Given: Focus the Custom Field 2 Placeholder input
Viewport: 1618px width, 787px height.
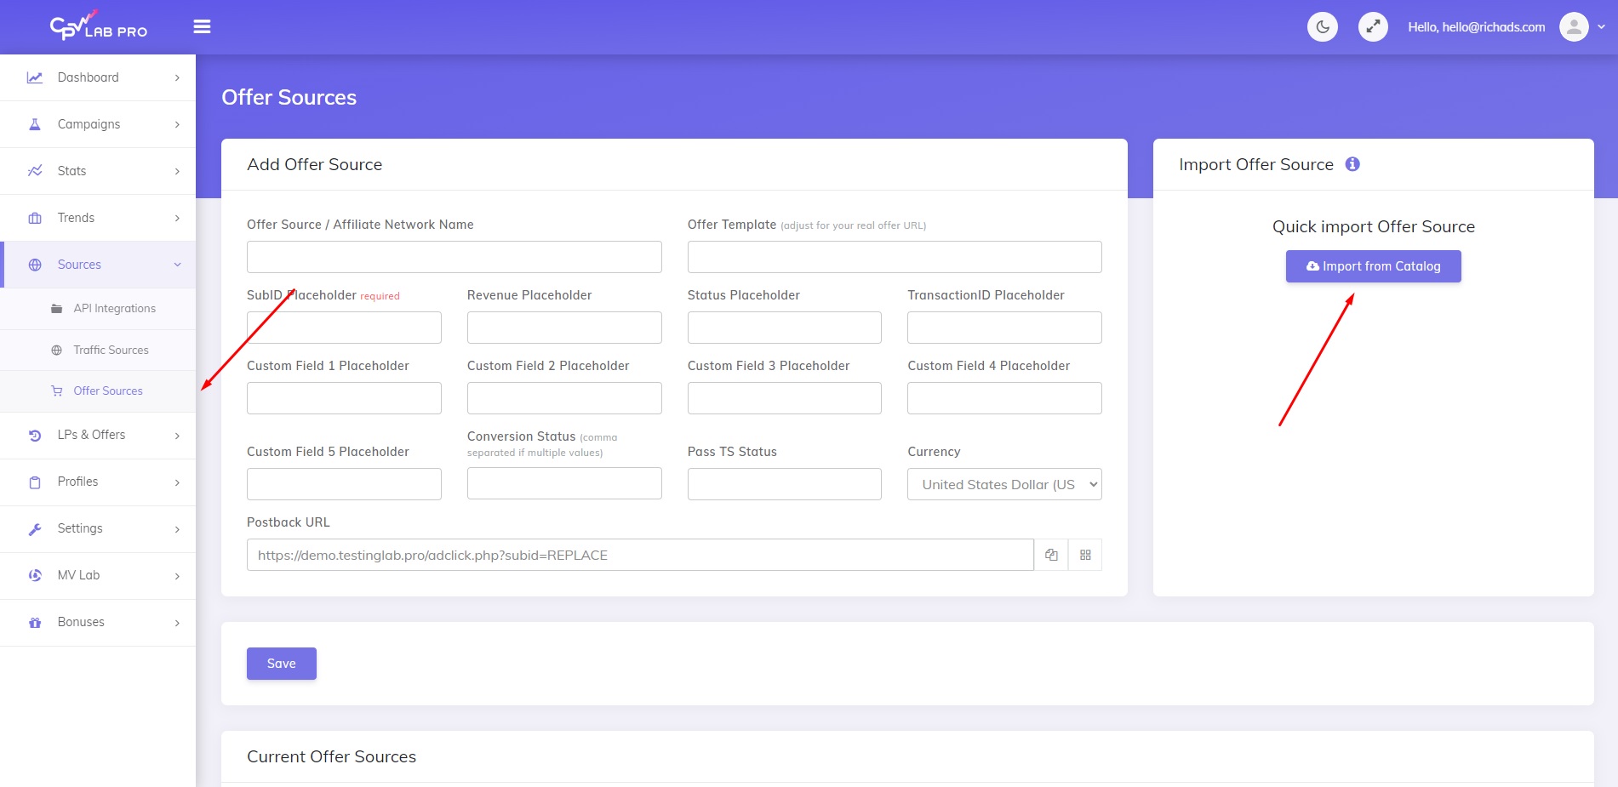Looking at the screenshot, I should [564, 398].
